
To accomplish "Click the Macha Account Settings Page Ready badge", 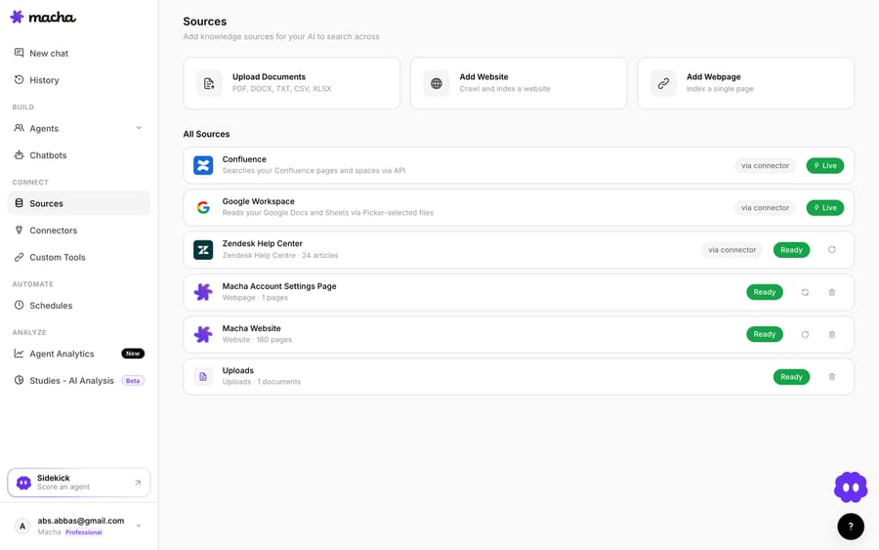I will pyautogui.click(x=764, y=292).
